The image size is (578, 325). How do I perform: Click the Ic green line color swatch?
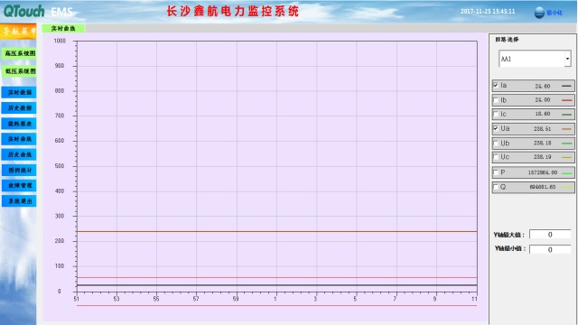566,115
